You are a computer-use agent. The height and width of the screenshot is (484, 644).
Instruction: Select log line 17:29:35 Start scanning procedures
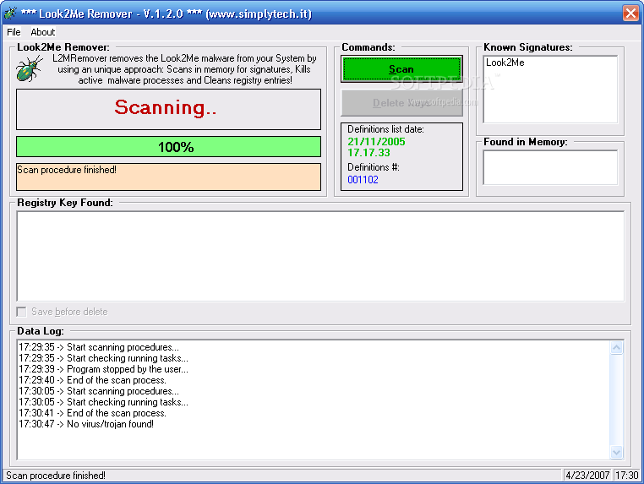pyautogui.click(x=99, y=347)
